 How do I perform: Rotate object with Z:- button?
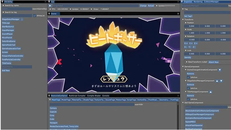tap(194, 47)
